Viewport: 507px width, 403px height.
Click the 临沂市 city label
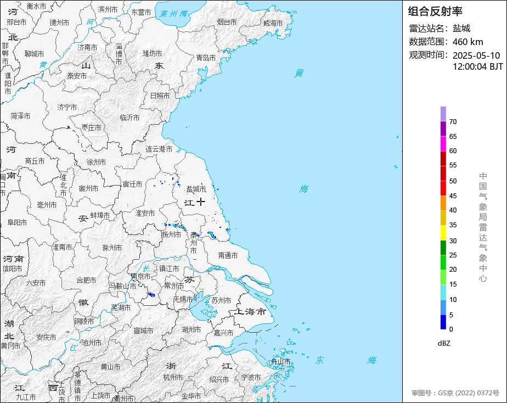pos(129,117)
